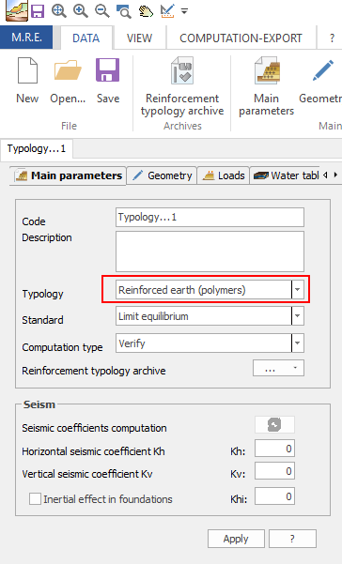342x564 pixels.
Task: Switch to the VIEW ribbon tab
Action: [x=139, y=38]
